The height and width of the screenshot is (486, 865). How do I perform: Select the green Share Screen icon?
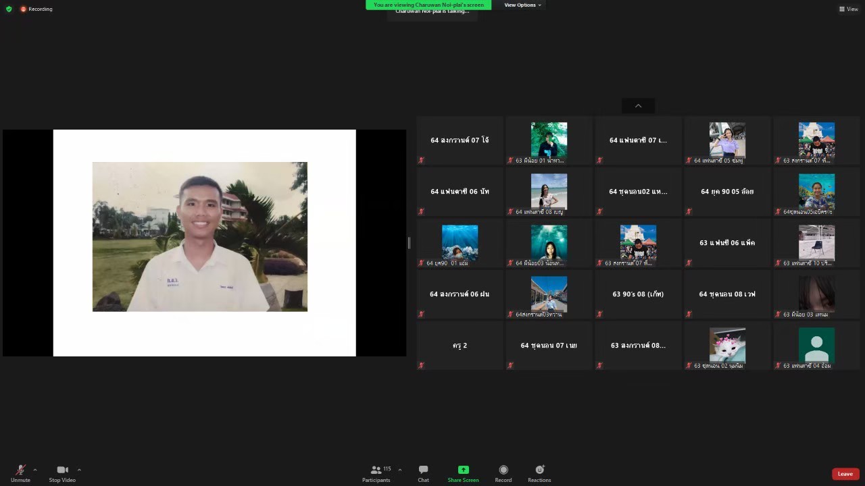pyautogui.click(x=463, y=470)
